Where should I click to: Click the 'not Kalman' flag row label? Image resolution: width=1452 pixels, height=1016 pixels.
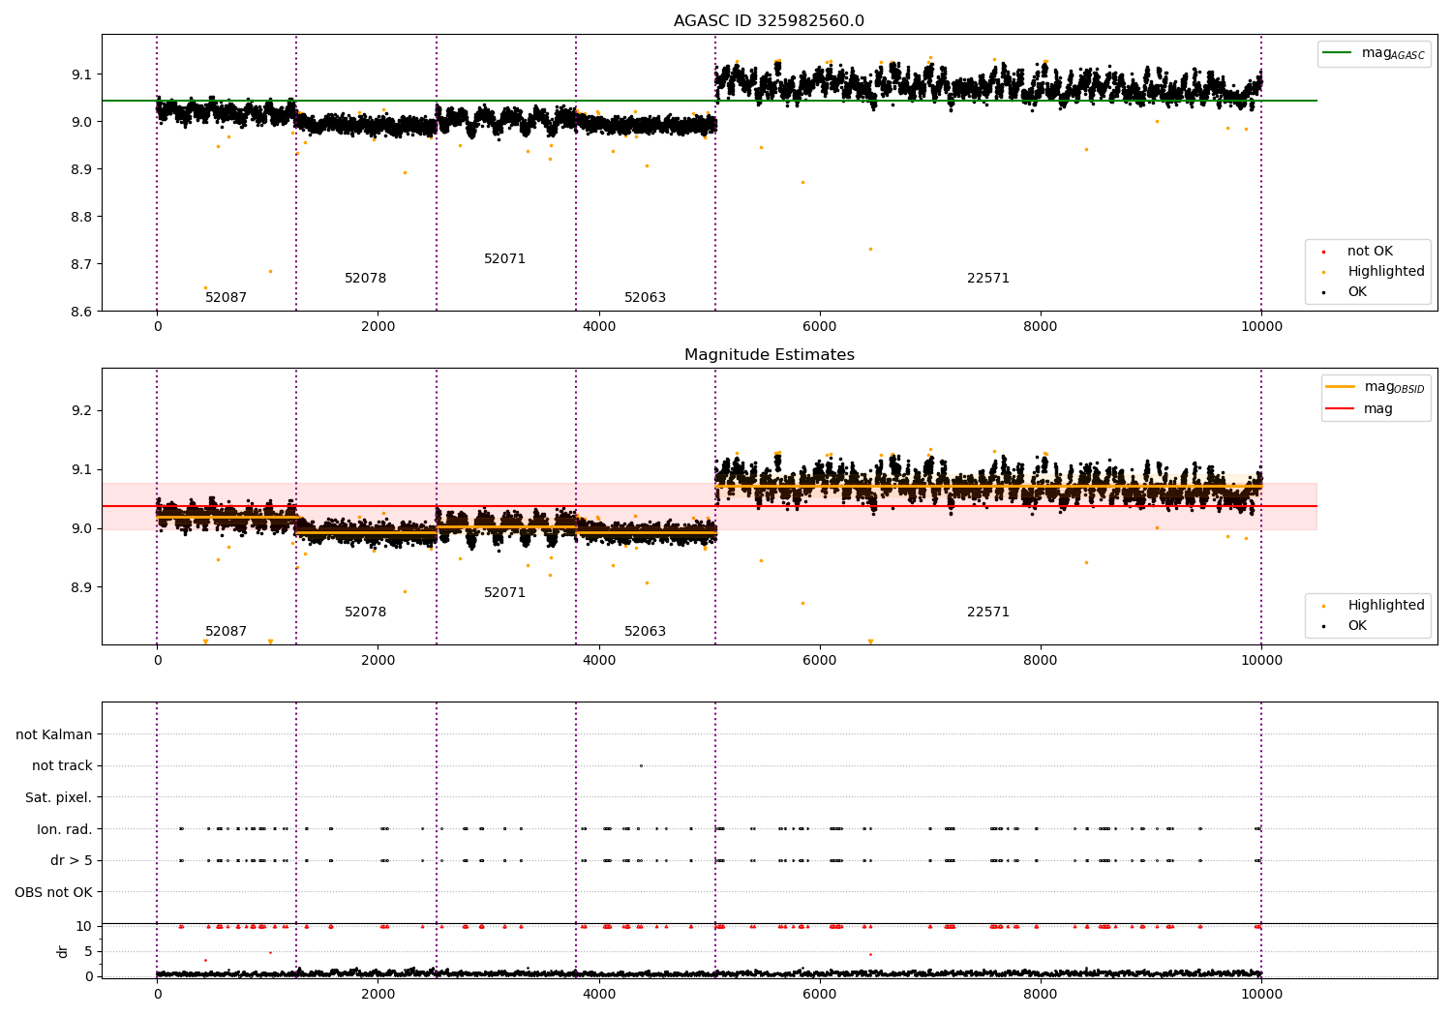point(54,735)
